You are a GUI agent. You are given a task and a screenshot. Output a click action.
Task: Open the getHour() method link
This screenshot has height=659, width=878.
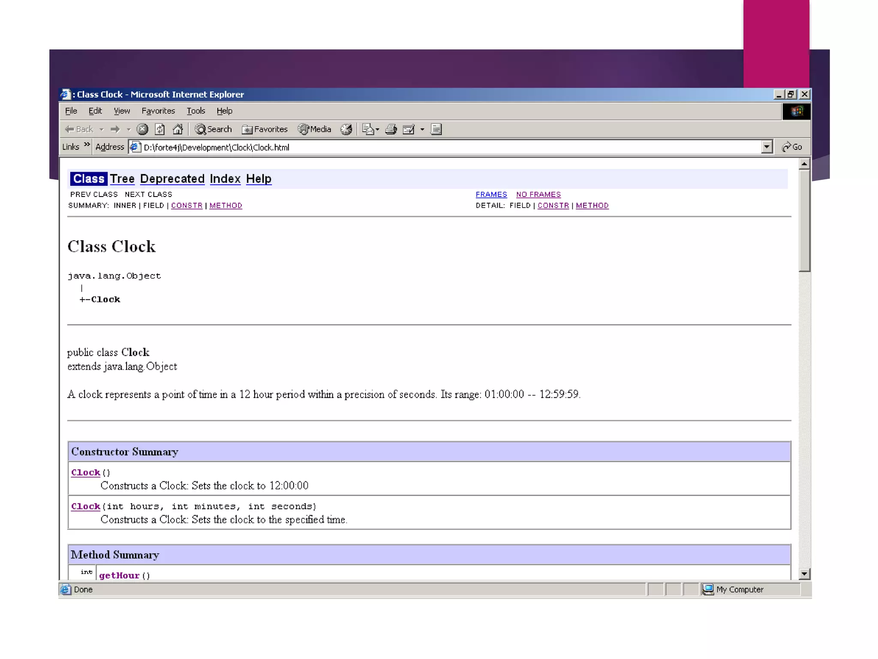(x=119, y=575)
